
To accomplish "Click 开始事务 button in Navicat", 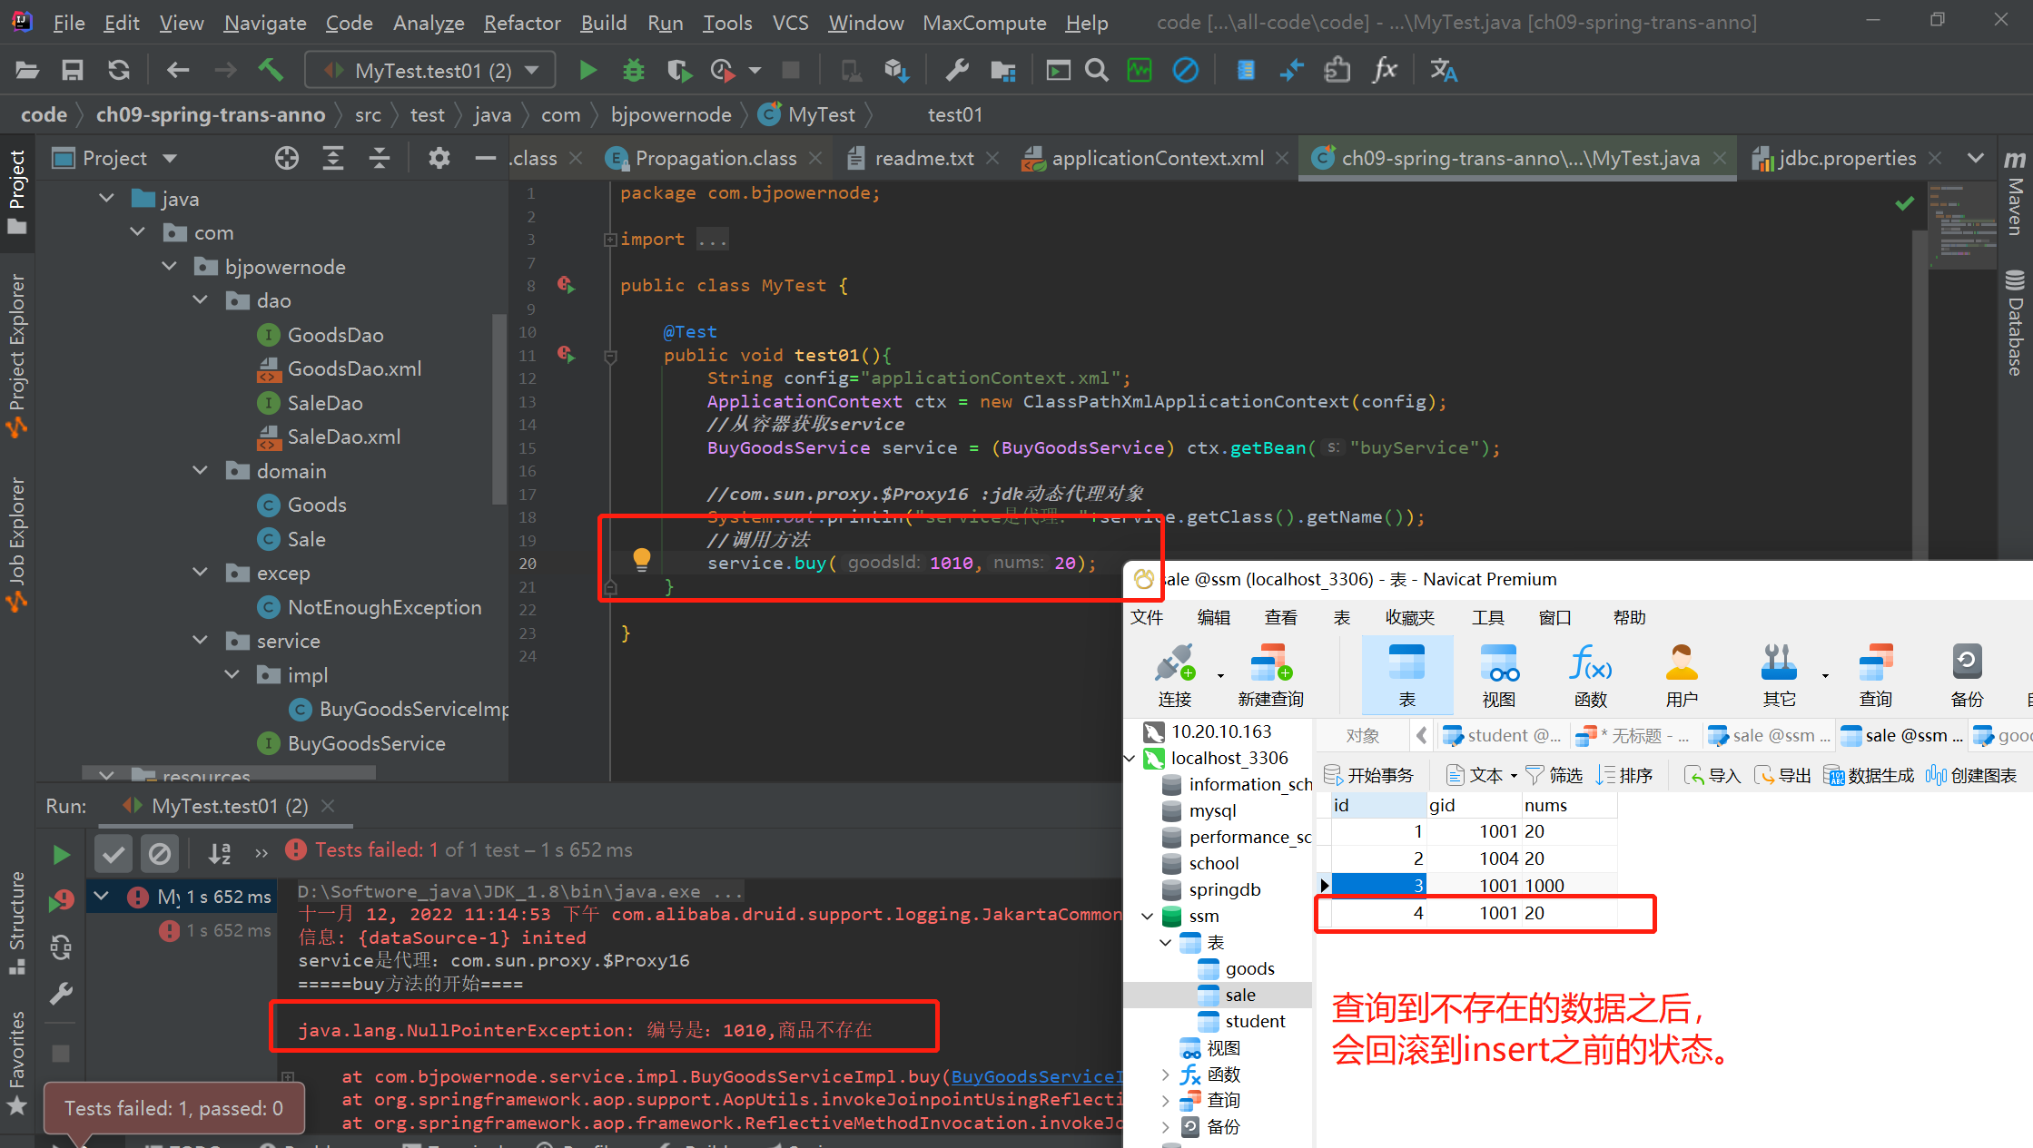I will [x=1369, y=775].
